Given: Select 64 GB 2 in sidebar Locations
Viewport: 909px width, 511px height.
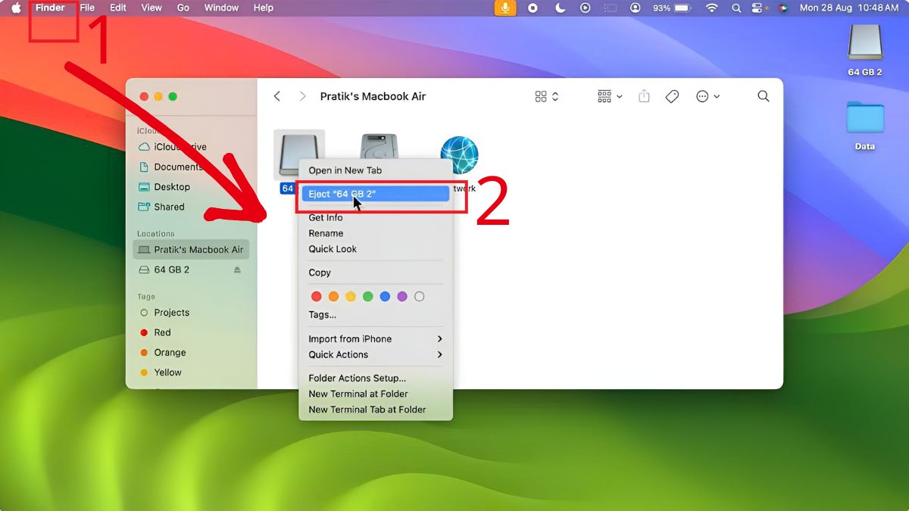Looking at the screenshot, I should (164, 270).
